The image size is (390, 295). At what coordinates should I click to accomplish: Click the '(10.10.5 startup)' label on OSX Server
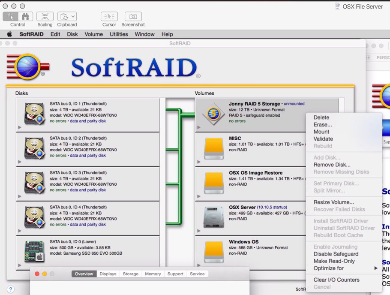(x=272, y=207)
